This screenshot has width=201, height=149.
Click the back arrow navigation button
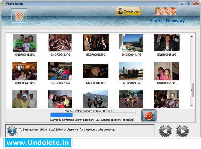[x=166, y=131]
